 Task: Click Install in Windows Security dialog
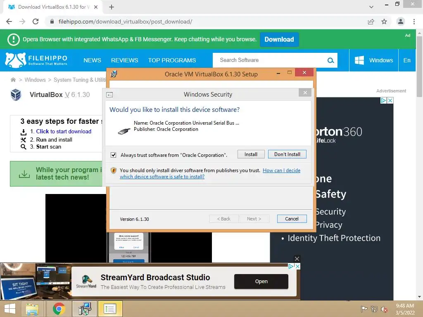tap(251, 154)
